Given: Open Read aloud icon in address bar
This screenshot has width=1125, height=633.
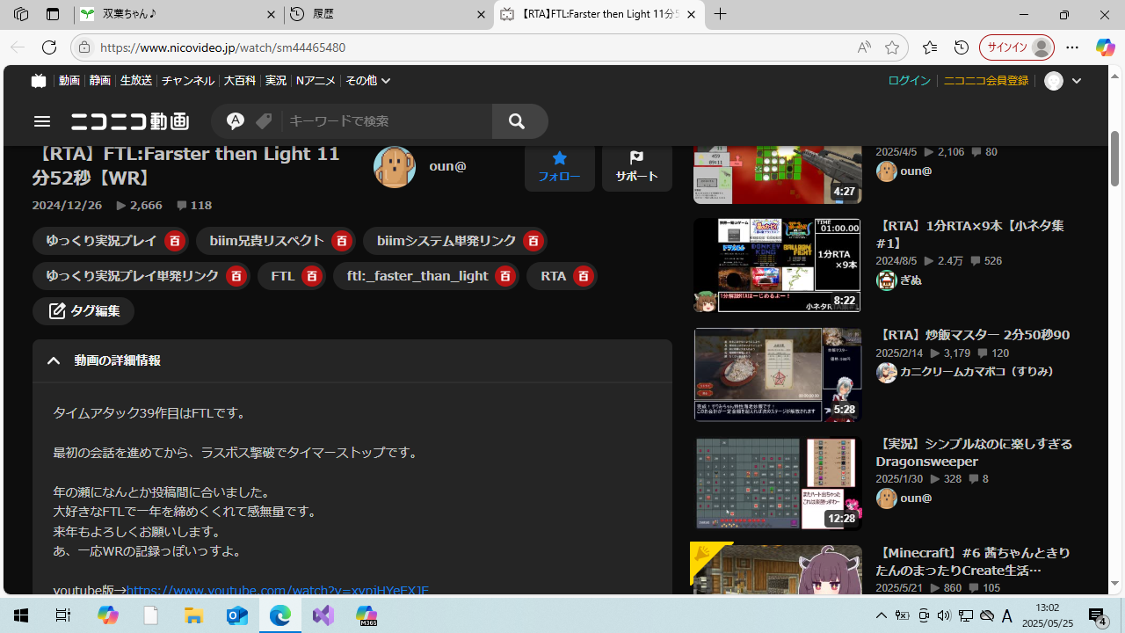Looking at the screenshot, I should 864,47.
